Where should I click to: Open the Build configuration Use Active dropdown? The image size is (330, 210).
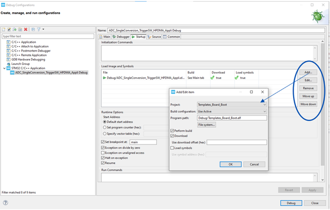click(232, 111)
